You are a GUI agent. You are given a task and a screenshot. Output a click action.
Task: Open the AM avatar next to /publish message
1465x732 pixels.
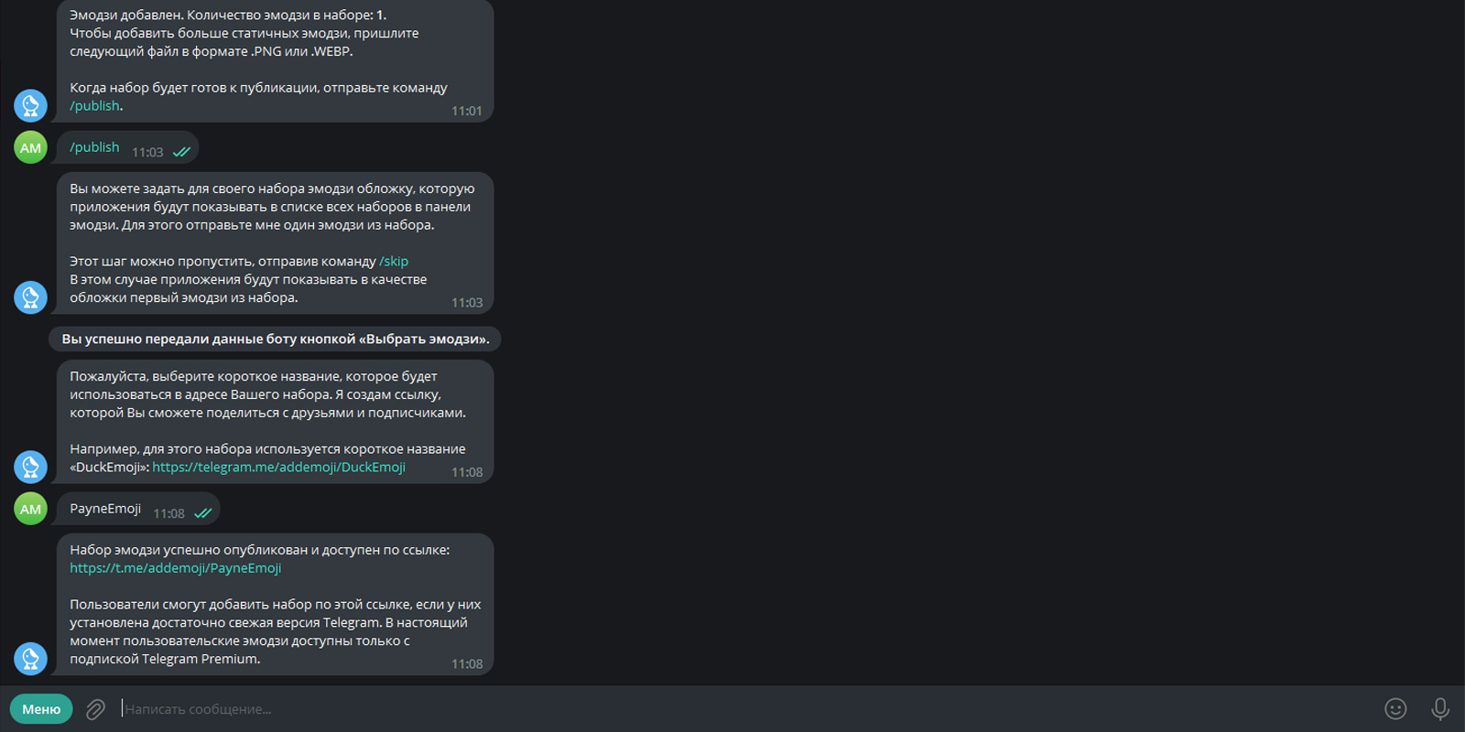tap(30, 147)
